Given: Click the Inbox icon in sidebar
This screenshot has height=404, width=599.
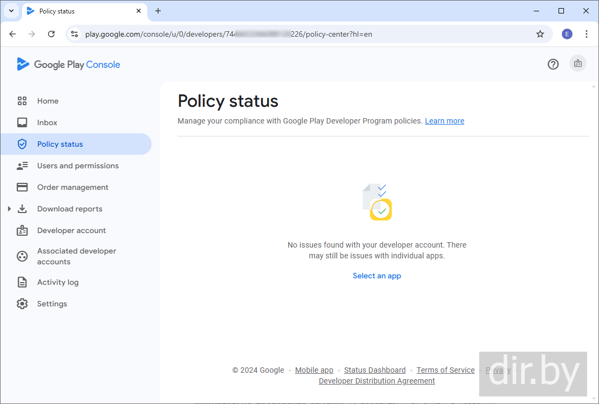Looking at the screenshot, I should 22,122.
